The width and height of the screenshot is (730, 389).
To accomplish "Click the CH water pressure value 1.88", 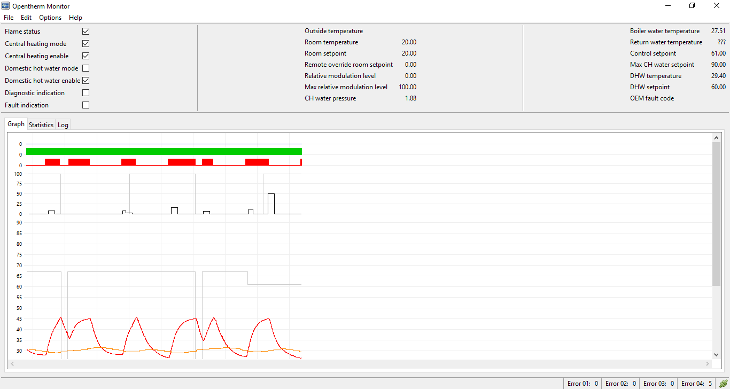I will (x=410, y=98).
